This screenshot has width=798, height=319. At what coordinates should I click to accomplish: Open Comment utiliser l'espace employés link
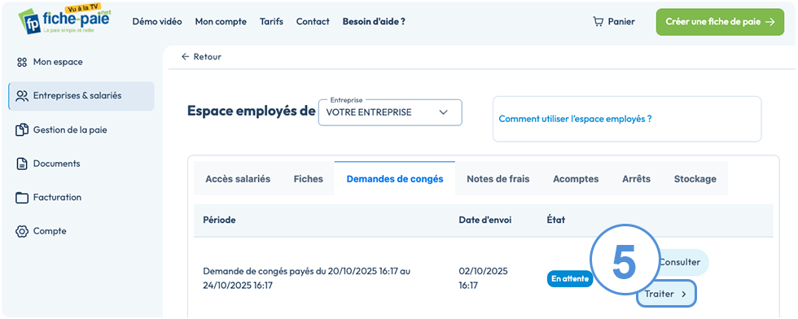pos(575,119)
